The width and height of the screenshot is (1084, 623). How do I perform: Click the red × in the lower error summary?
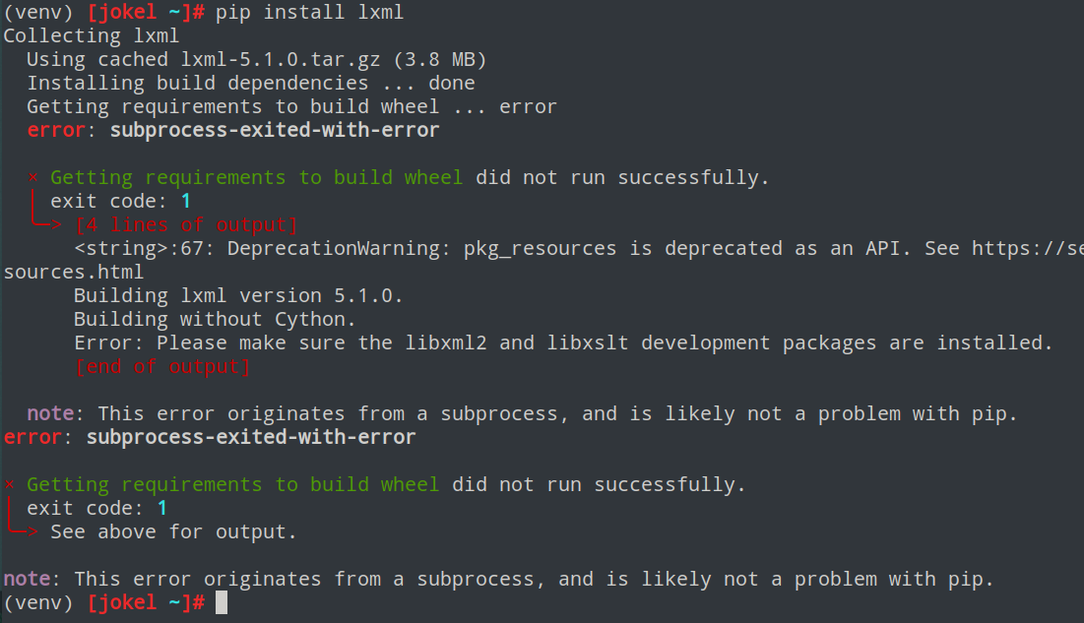pos(9,485)
